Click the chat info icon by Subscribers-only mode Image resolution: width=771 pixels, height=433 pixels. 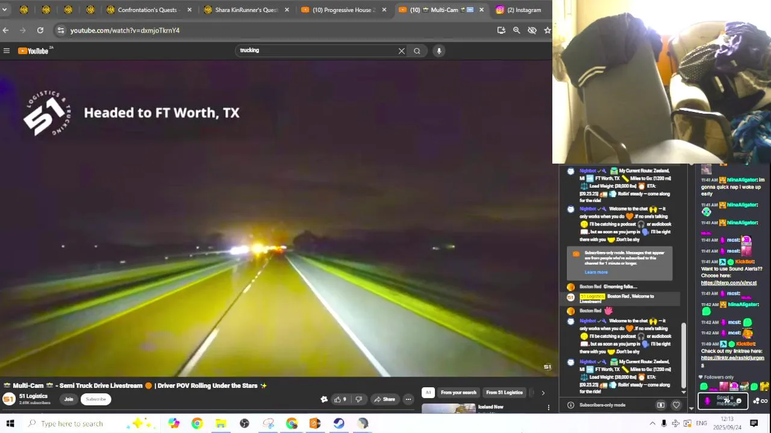pyautogui.click(x=570, y=405)
